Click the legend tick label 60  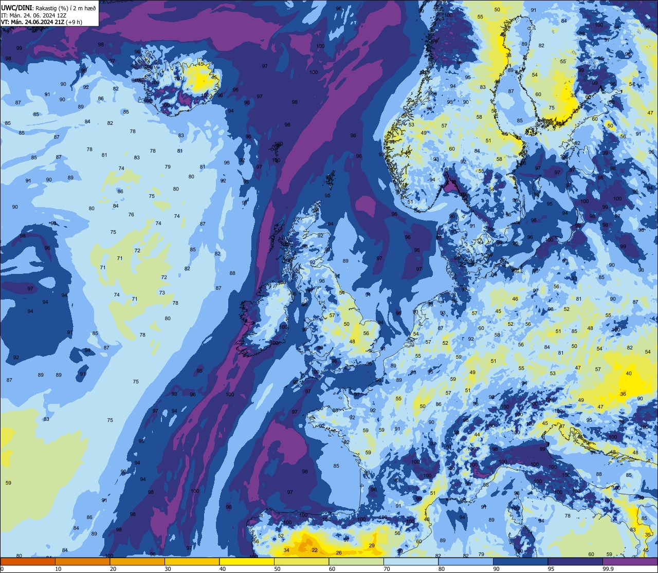point(332,569)
